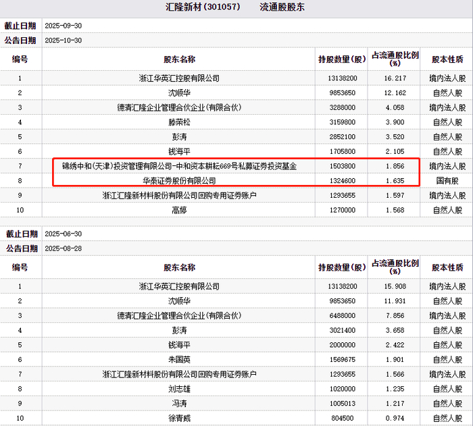Click the percentage value '16.217'
The height and width of the screenshot is (426, 473).
[x=395, y=78]
